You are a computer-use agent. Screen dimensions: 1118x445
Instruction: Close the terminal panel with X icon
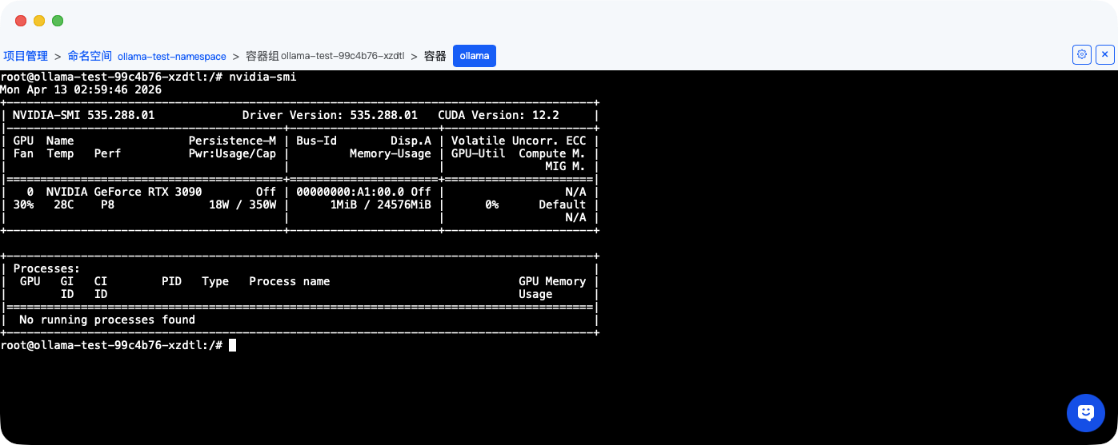pyautogui.click(x=1105, y=54)
